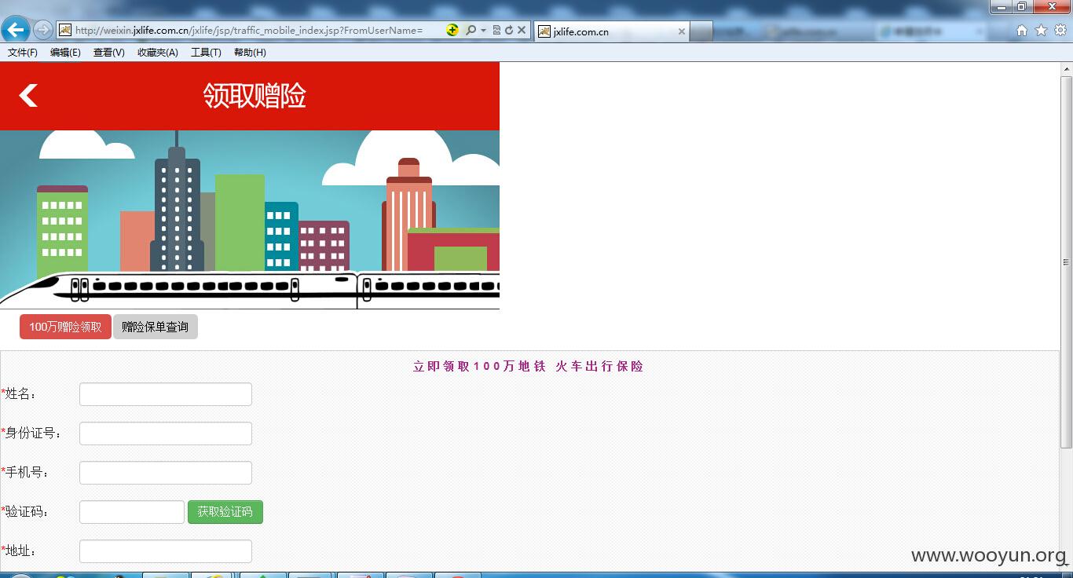Open the browser home icon
The height and width of the screenshot is (578, 1073).
[x=1022, y=31]
